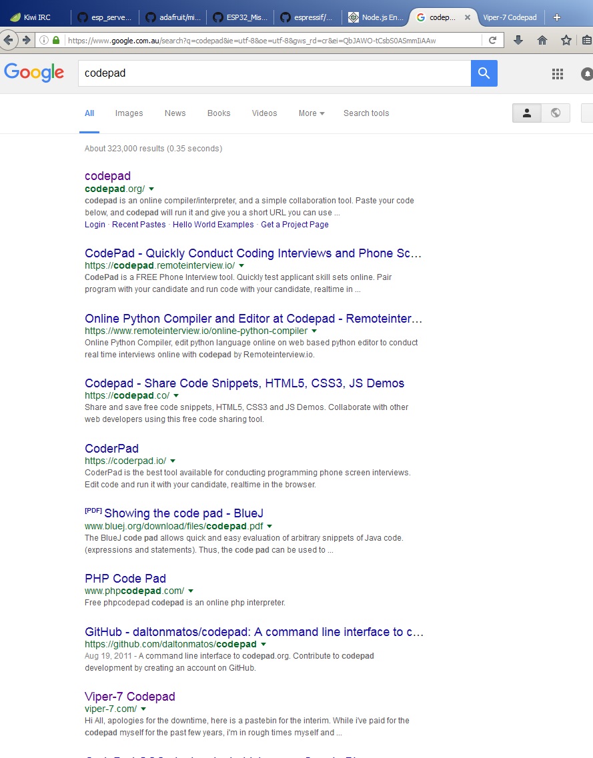This screenshot has height=758, width=593.
Task: Select global results globe toggle
Action: 555,113
